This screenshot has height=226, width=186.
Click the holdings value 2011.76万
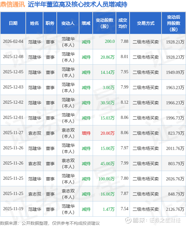tap(175, 148)
